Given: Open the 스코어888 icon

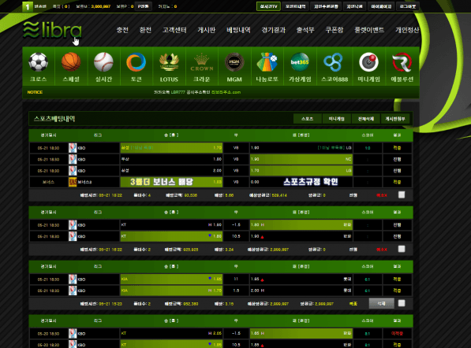Looking at the screenshot, I should coord(334,67).
